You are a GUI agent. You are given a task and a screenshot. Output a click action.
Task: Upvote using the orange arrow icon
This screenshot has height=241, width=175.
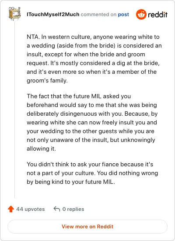[x=11, y=209]
